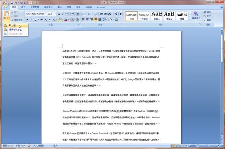225x149 pixels.
Task: Toggle bold formatting
Action: (x=27, y=20)
